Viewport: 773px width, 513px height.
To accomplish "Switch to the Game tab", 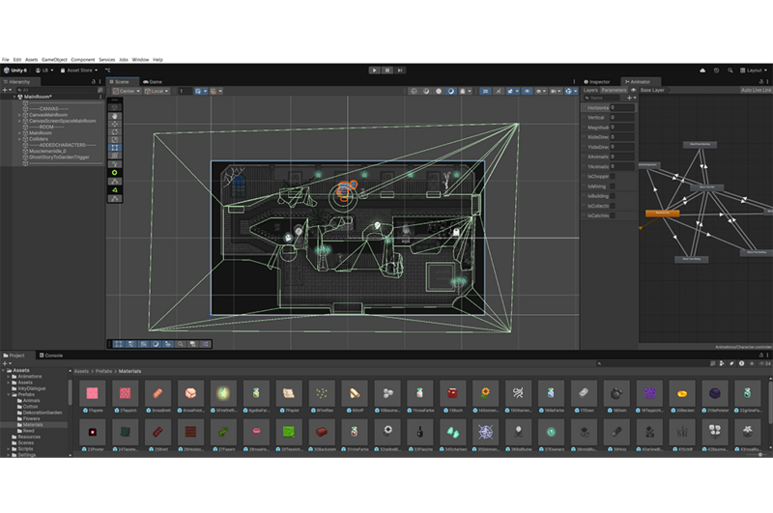I will point(153,82).
